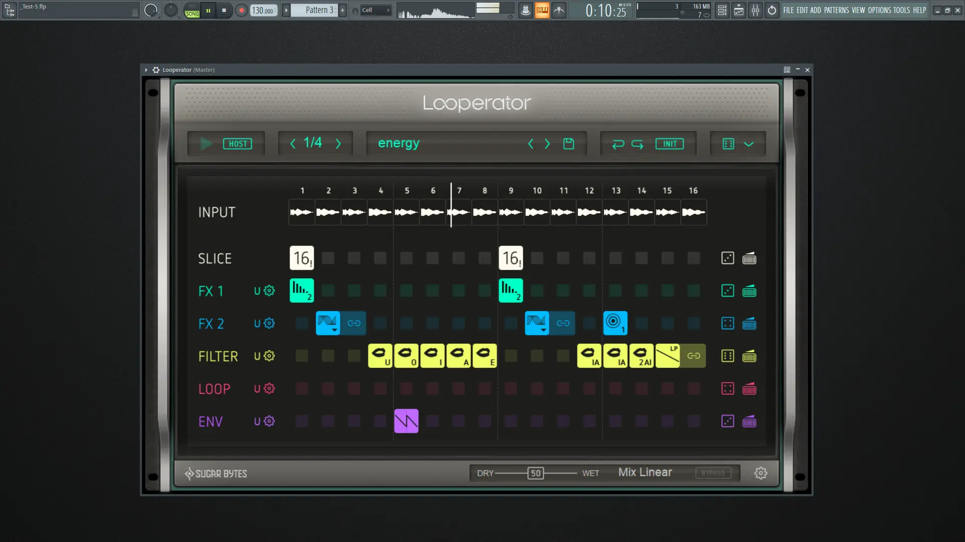Click the FILTER row clear eraser icon
This screenshot has height=542, width=965.
[749, 356]
